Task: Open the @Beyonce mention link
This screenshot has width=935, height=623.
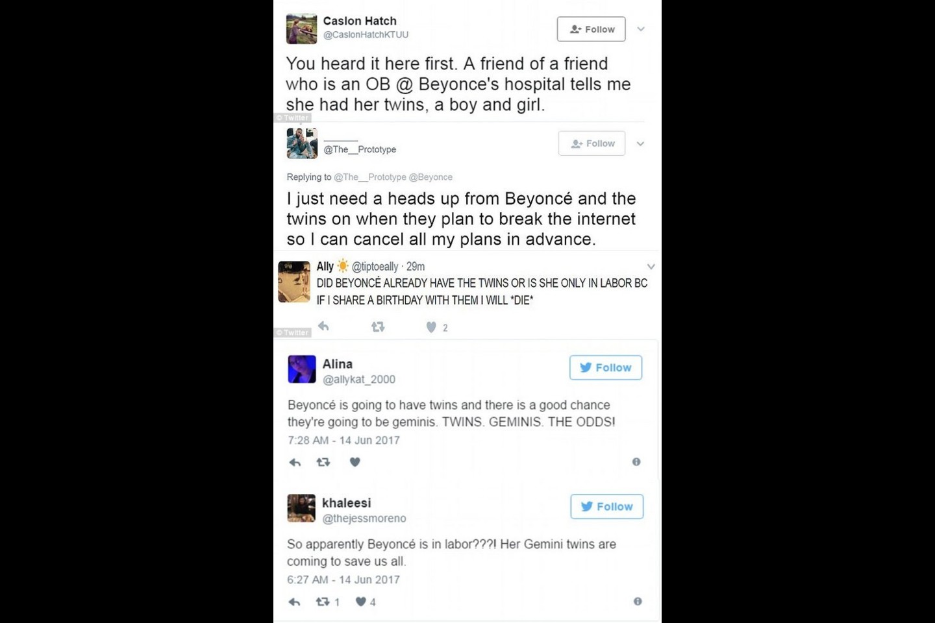Action: pyautogui.click(x=430, y=177)
